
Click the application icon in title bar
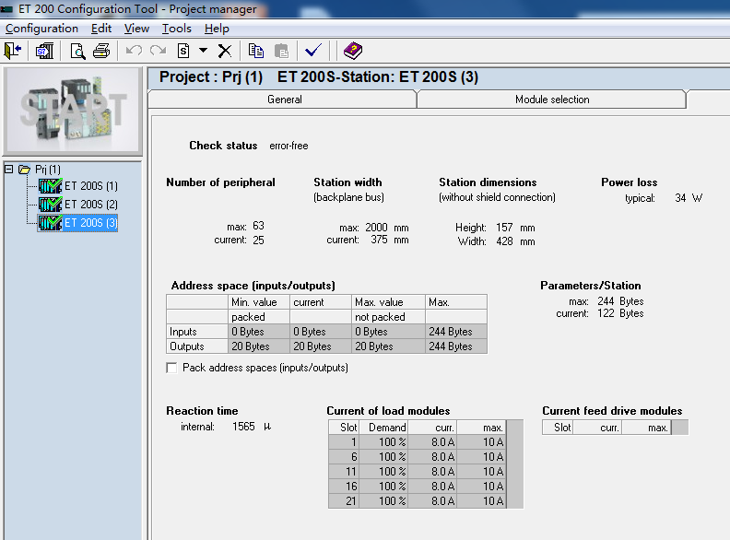[x=6, y=9]
